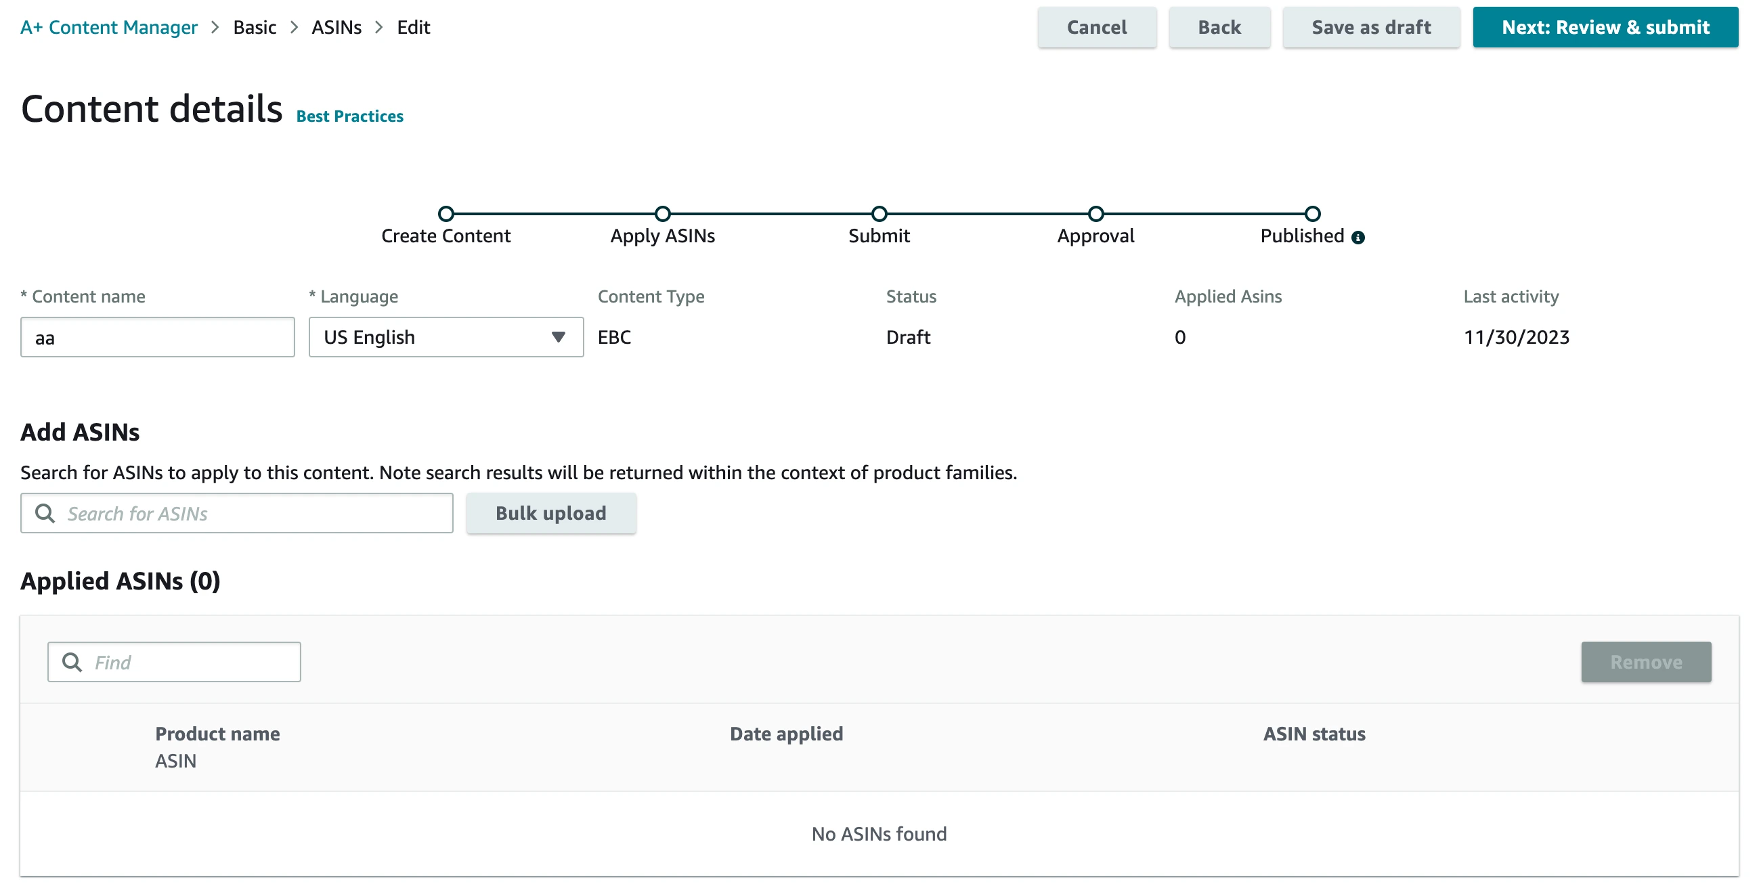Viewport: 1759px width, 888px height.
Task: Select the Basic breadcrumb item
Action: [255, 27]
